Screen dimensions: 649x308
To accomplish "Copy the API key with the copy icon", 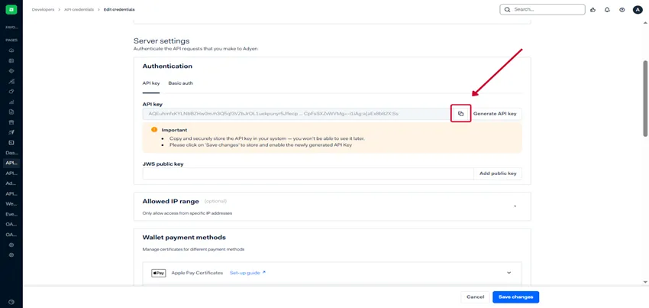I will (x=460, y=114).
